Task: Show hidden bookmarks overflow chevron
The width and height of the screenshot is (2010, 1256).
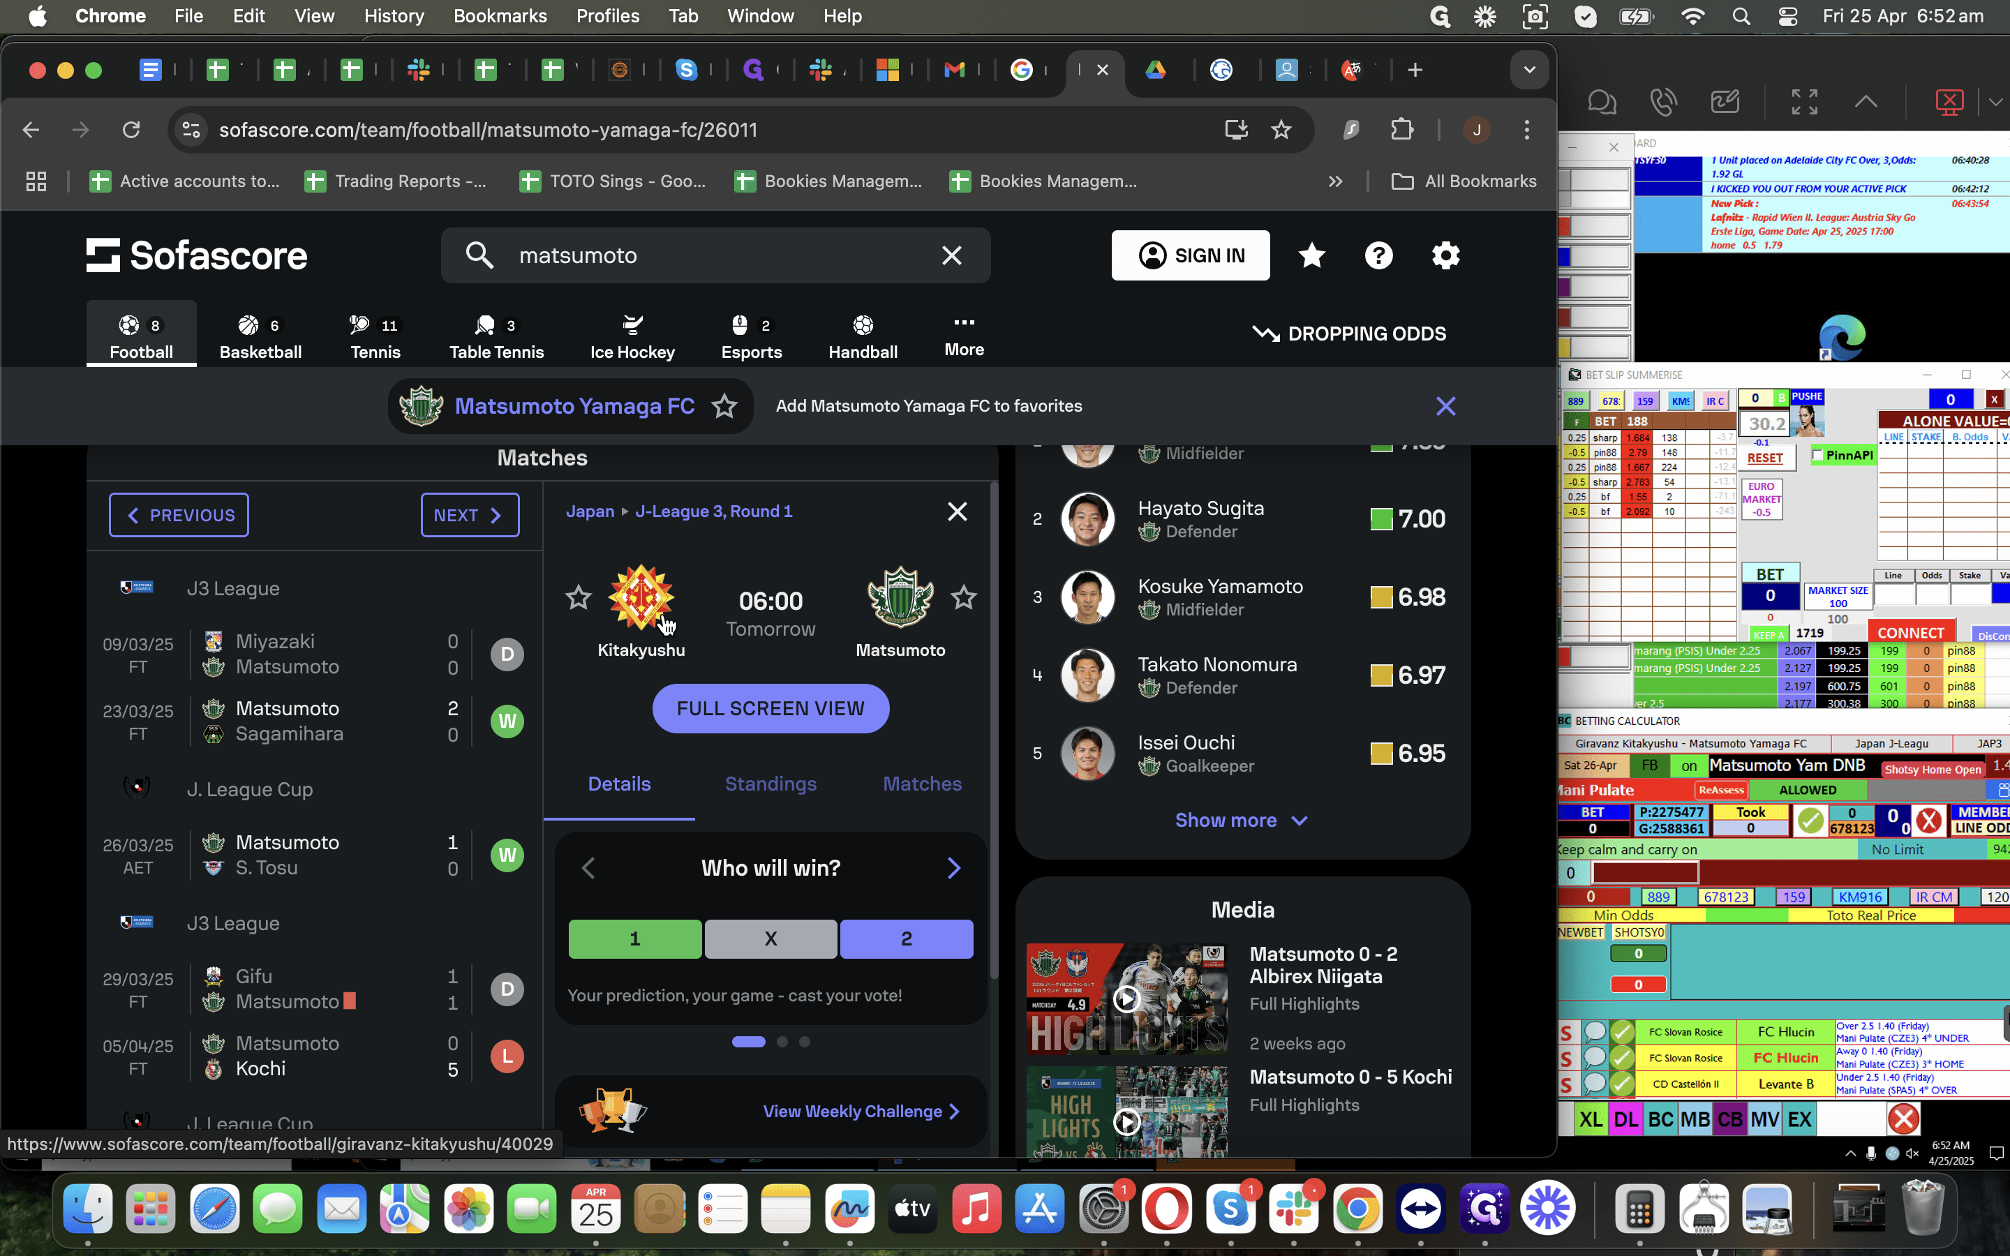Action: (1336, 181)
